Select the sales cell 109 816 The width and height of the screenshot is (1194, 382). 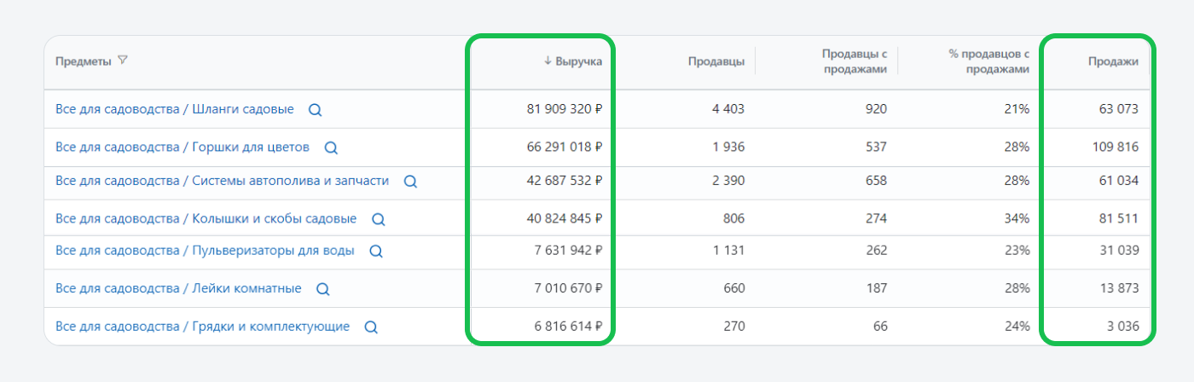pos(1115,147)
